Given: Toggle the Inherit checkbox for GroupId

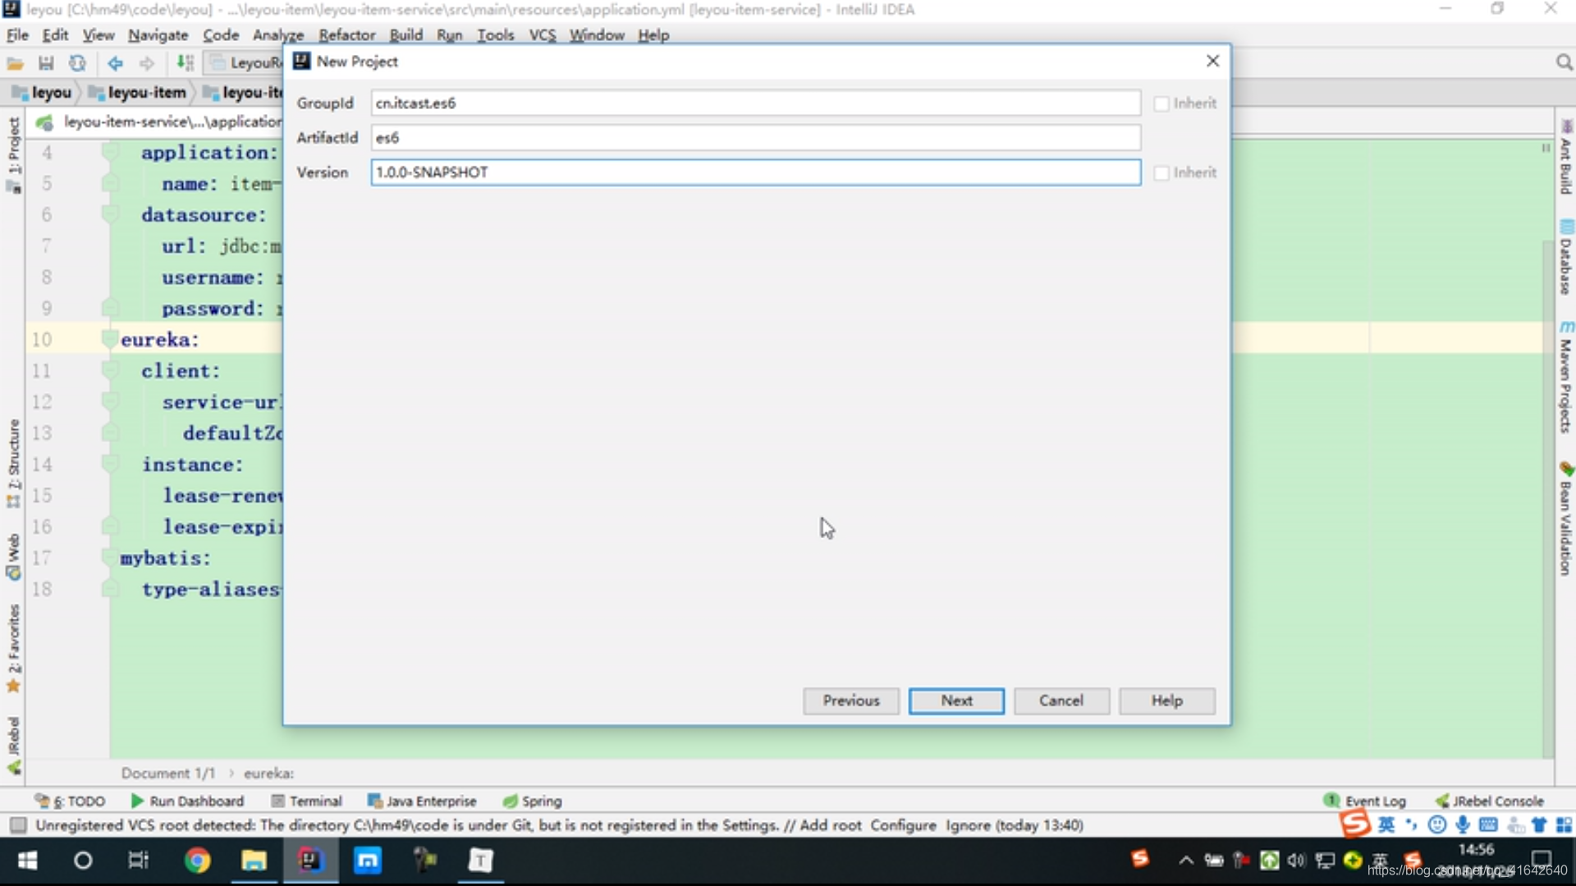Looking at the screenshot, I should [1161, 103].
